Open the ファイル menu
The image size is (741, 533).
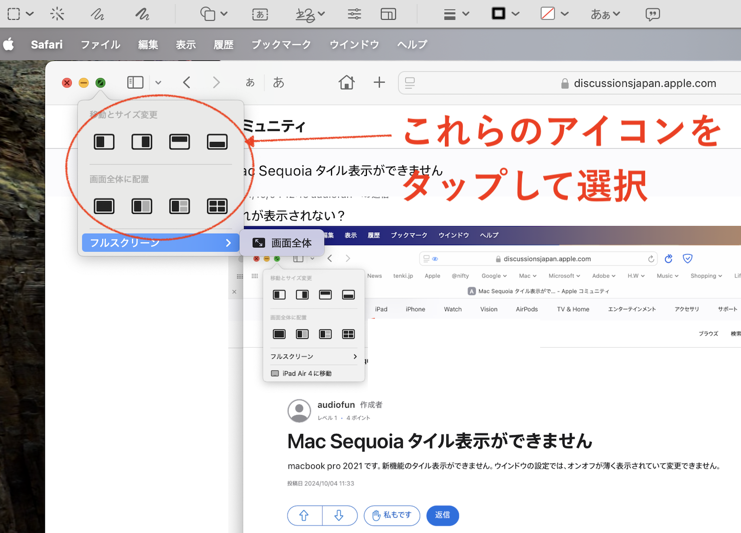pyautogui.click(x=100, y=45)
